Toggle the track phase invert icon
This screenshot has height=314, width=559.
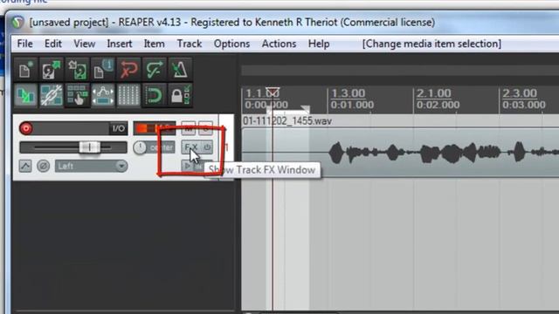pos(44,166)
